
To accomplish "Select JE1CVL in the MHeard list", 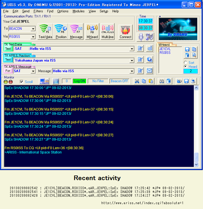I will point(165,49).
